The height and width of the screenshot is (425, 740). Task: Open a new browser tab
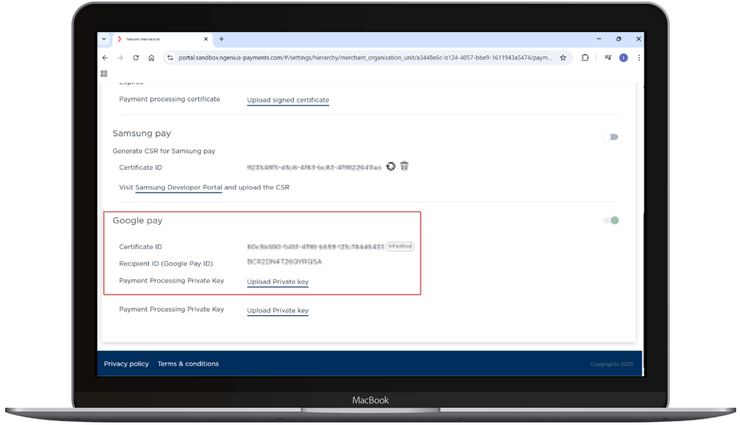221,39
